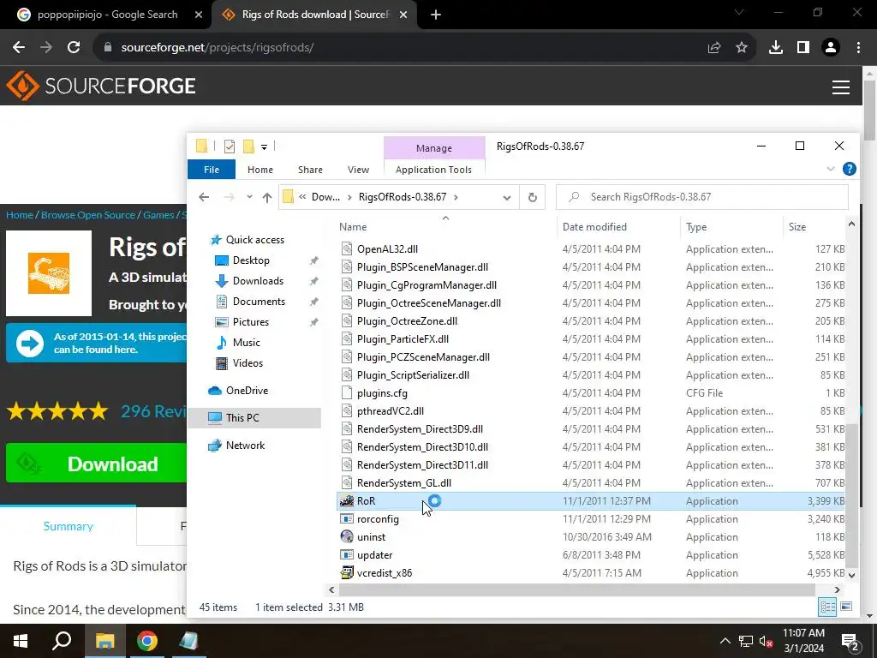
Task: Click the Chrome address bar URL
Action: pos(217,48)
